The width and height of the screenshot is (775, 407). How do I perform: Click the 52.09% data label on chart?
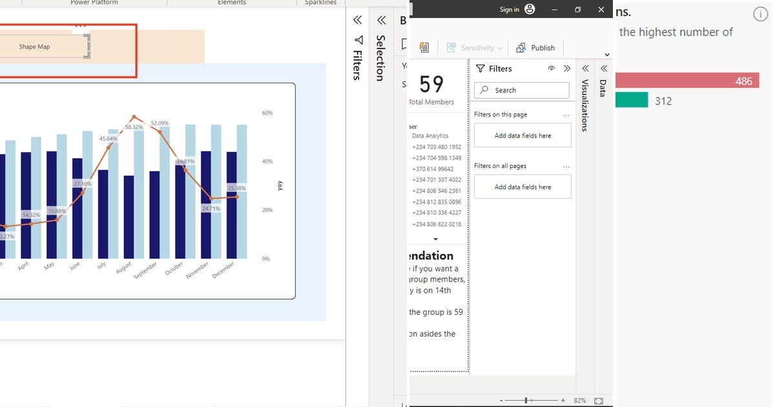coord(160,123)
